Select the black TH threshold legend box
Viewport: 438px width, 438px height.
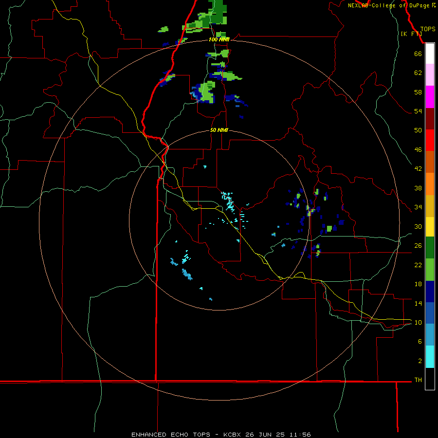click(x=430, y=379)
